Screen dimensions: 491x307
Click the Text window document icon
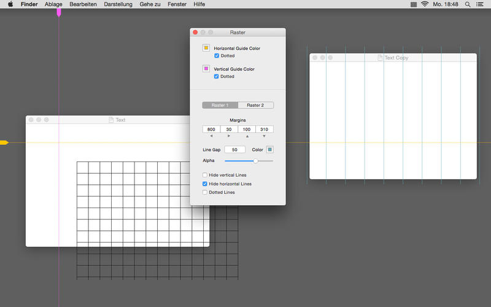111,120
